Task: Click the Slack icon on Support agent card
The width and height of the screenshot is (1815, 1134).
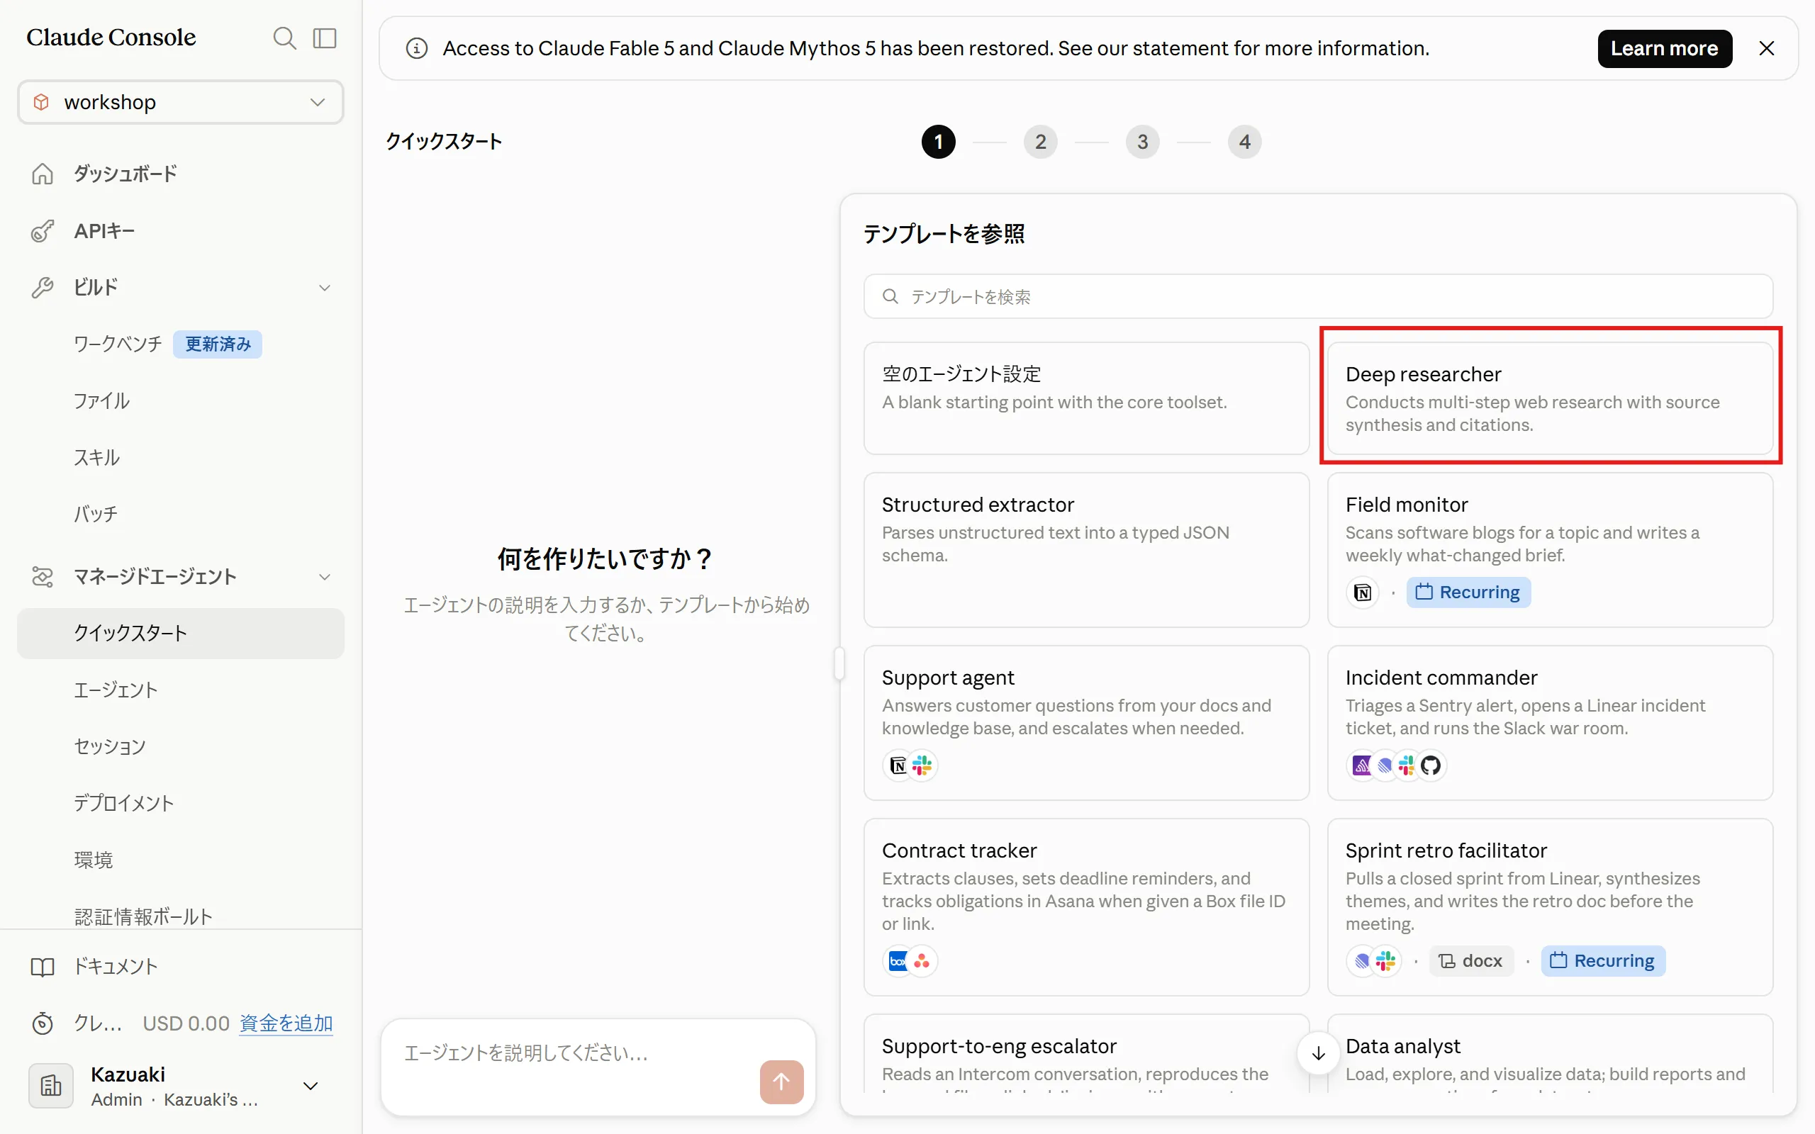Action: (922, 765)
